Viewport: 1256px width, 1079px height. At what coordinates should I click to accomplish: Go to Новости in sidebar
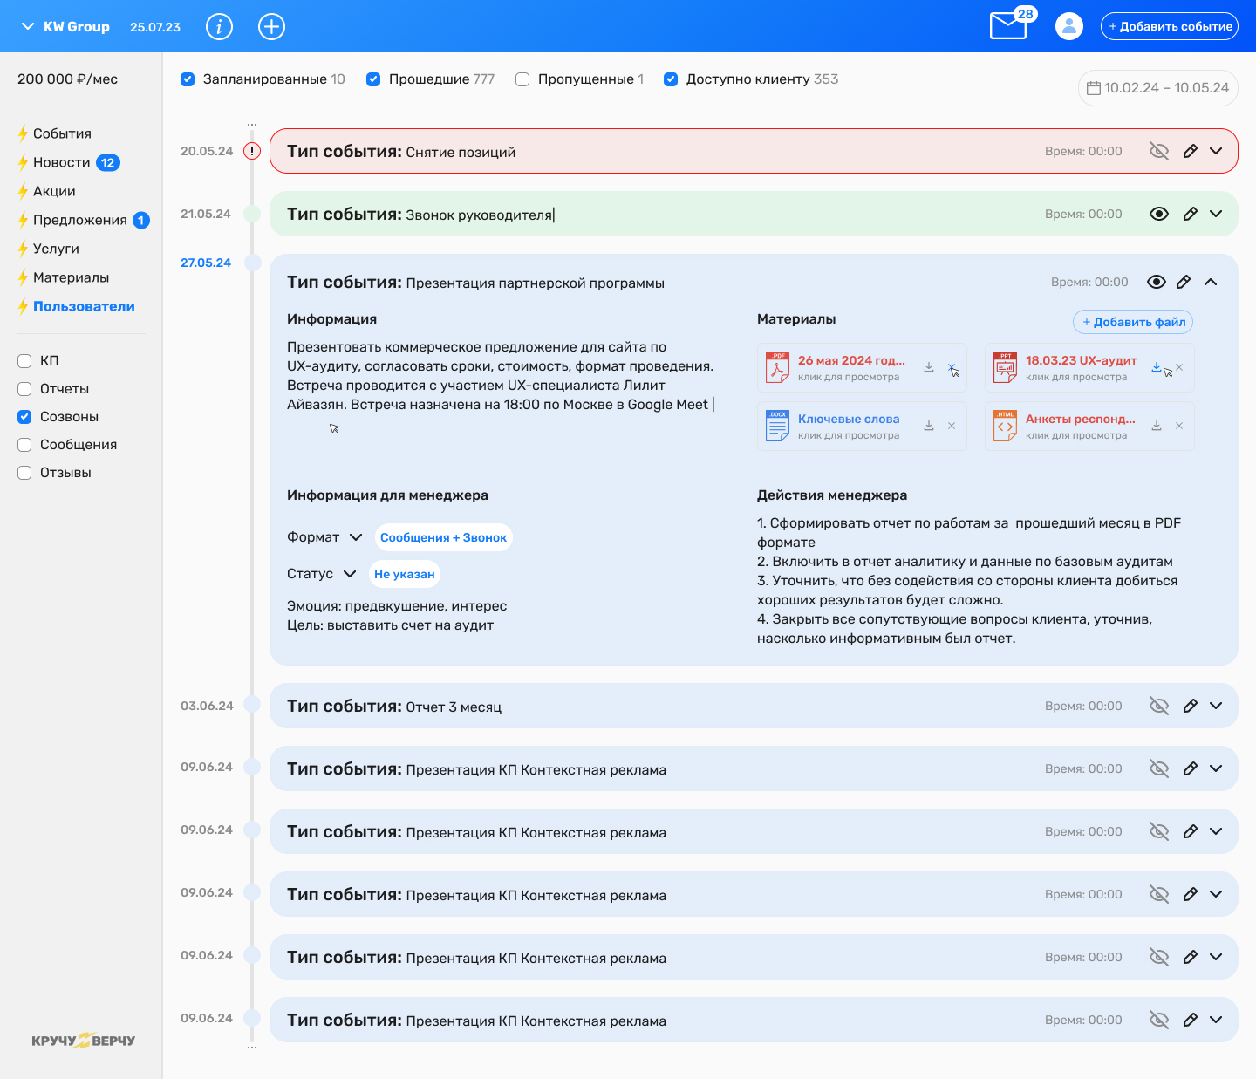click(62, 162)
